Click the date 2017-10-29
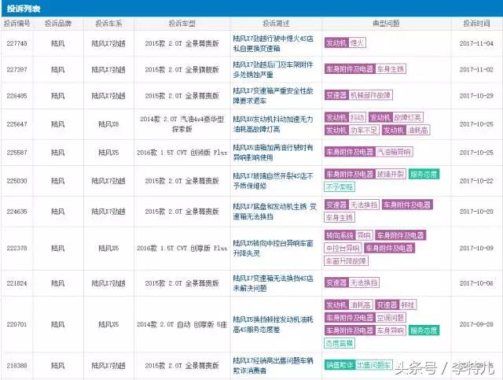This screenshot has height=380, width=503. click(476, 96)
